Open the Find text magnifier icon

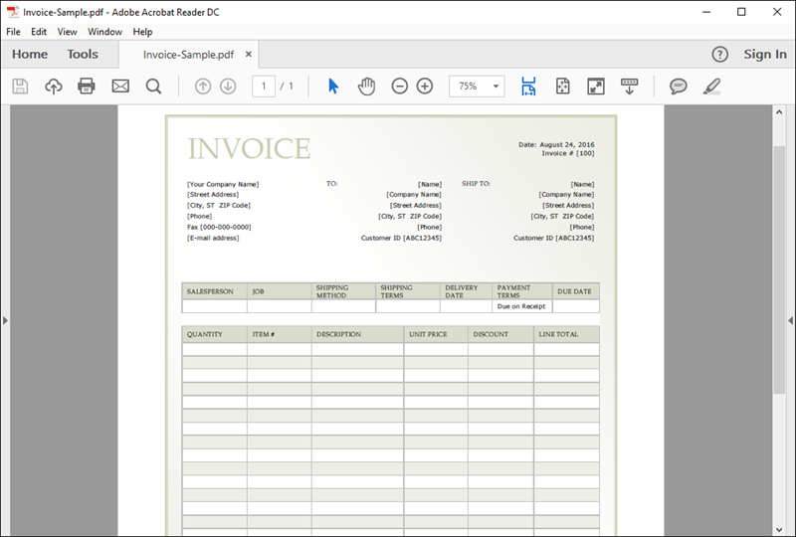(x=153, y=87)
